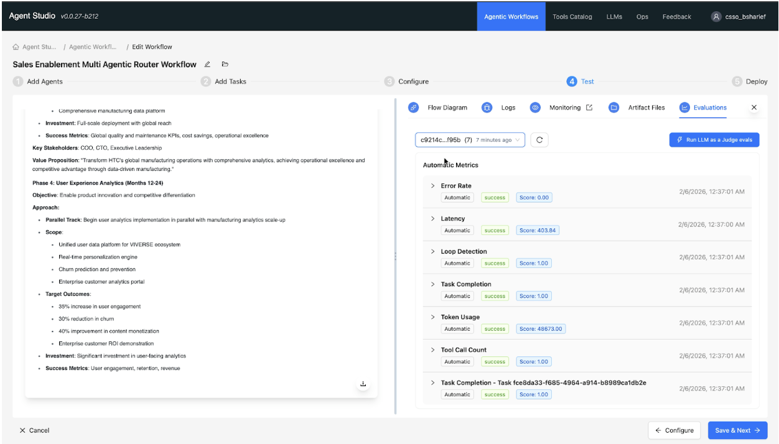The width and height of the screenshot is (779, 444).
Task: Expand the Latency metric row
Action: click(432, 219)
